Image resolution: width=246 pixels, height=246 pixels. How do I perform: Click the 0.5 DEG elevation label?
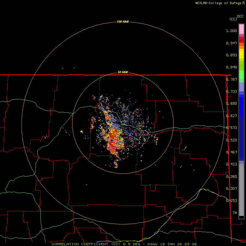(131, 244)
